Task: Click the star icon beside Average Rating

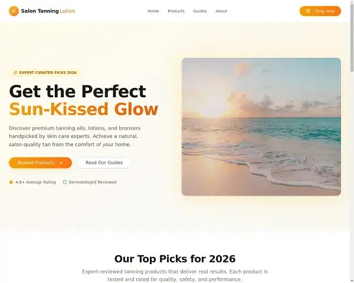Action: (11, 182)
